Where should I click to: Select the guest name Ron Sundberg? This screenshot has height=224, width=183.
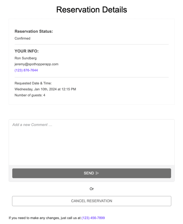point(26,58)
